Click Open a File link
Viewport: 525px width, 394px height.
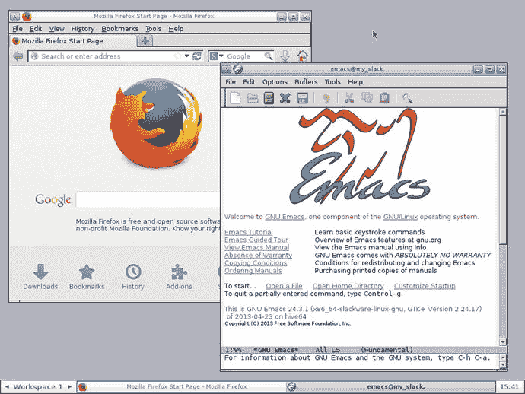click(284, 286)
